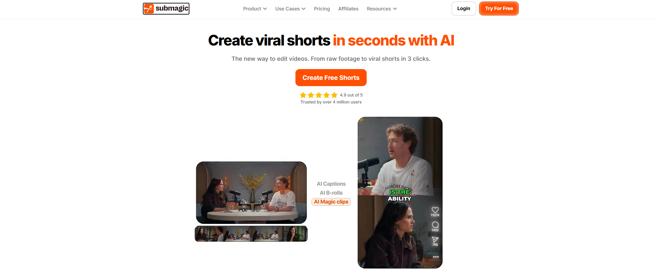Screen dimensions: 660x276
Task: Expand the Product dropdown menu
Action: (x=255, y=9)
